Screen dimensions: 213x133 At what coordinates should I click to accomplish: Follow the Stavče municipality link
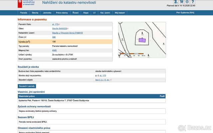[60, 29]
